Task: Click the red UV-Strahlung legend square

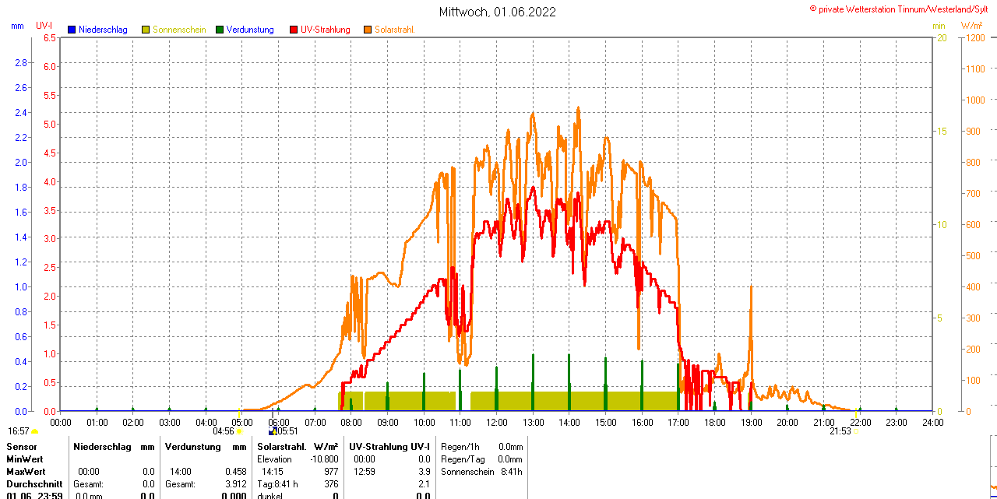Action: pos(294,30)
